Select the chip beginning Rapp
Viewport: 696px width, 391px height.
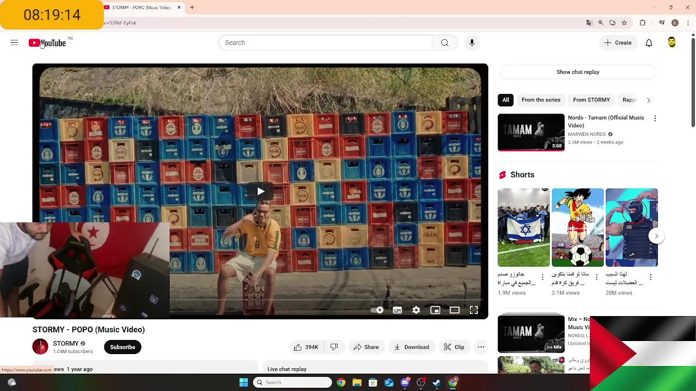629,100
